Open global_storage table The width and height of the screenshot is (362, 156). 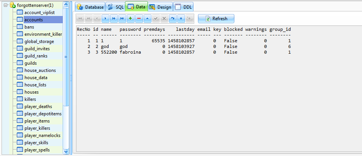[x=39, y=41]
